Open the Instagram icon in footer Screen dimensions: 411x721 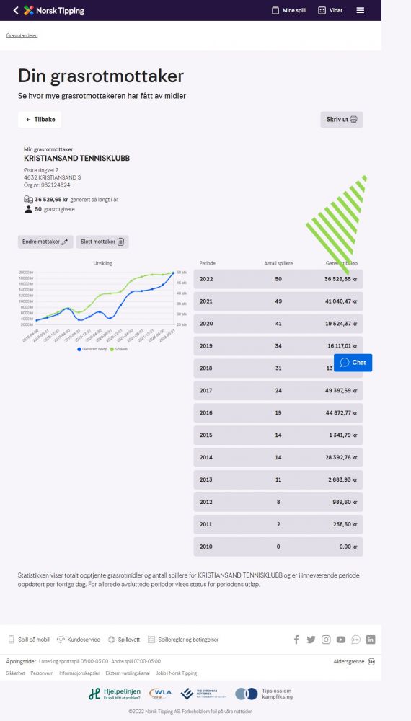pyautogui.click(x=326, y=640)
